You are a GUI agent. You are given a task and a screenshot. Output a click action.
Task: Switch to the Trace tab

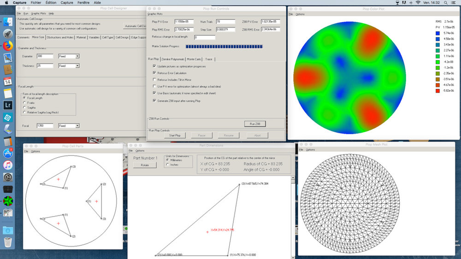[209, 59]
